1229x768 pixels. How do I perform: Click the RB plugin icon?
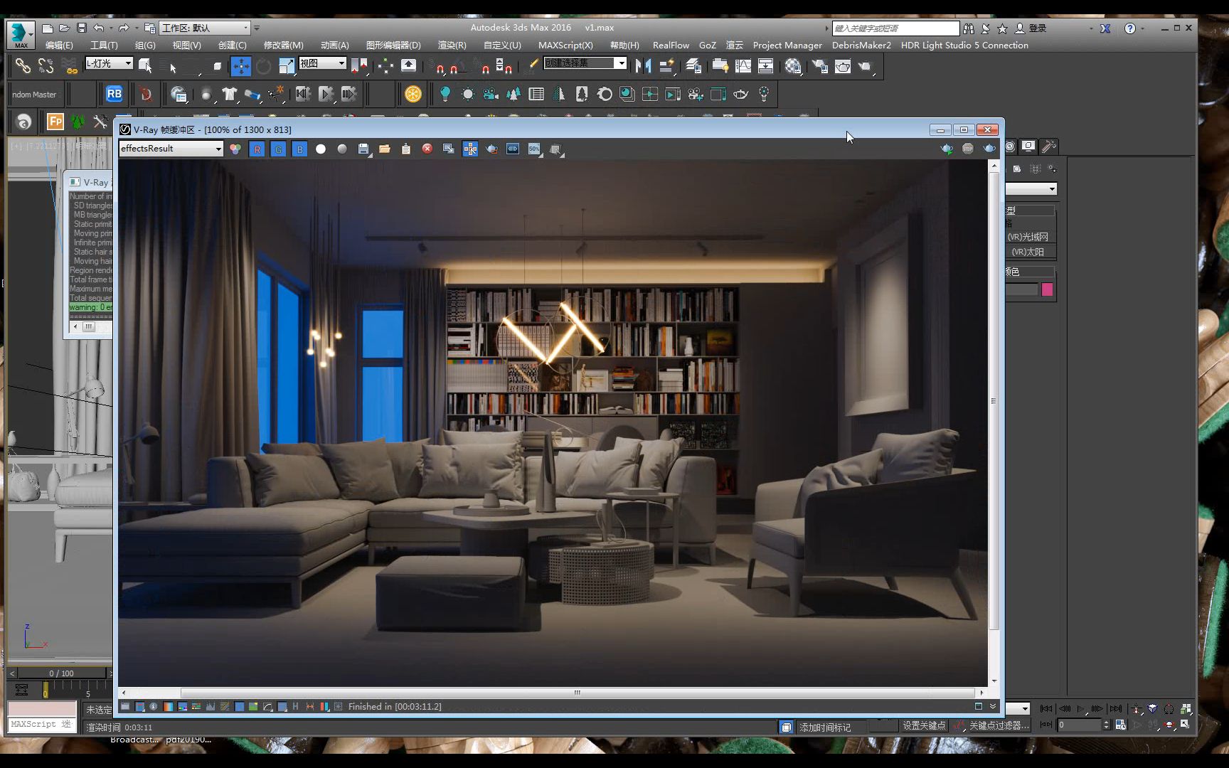114,94
